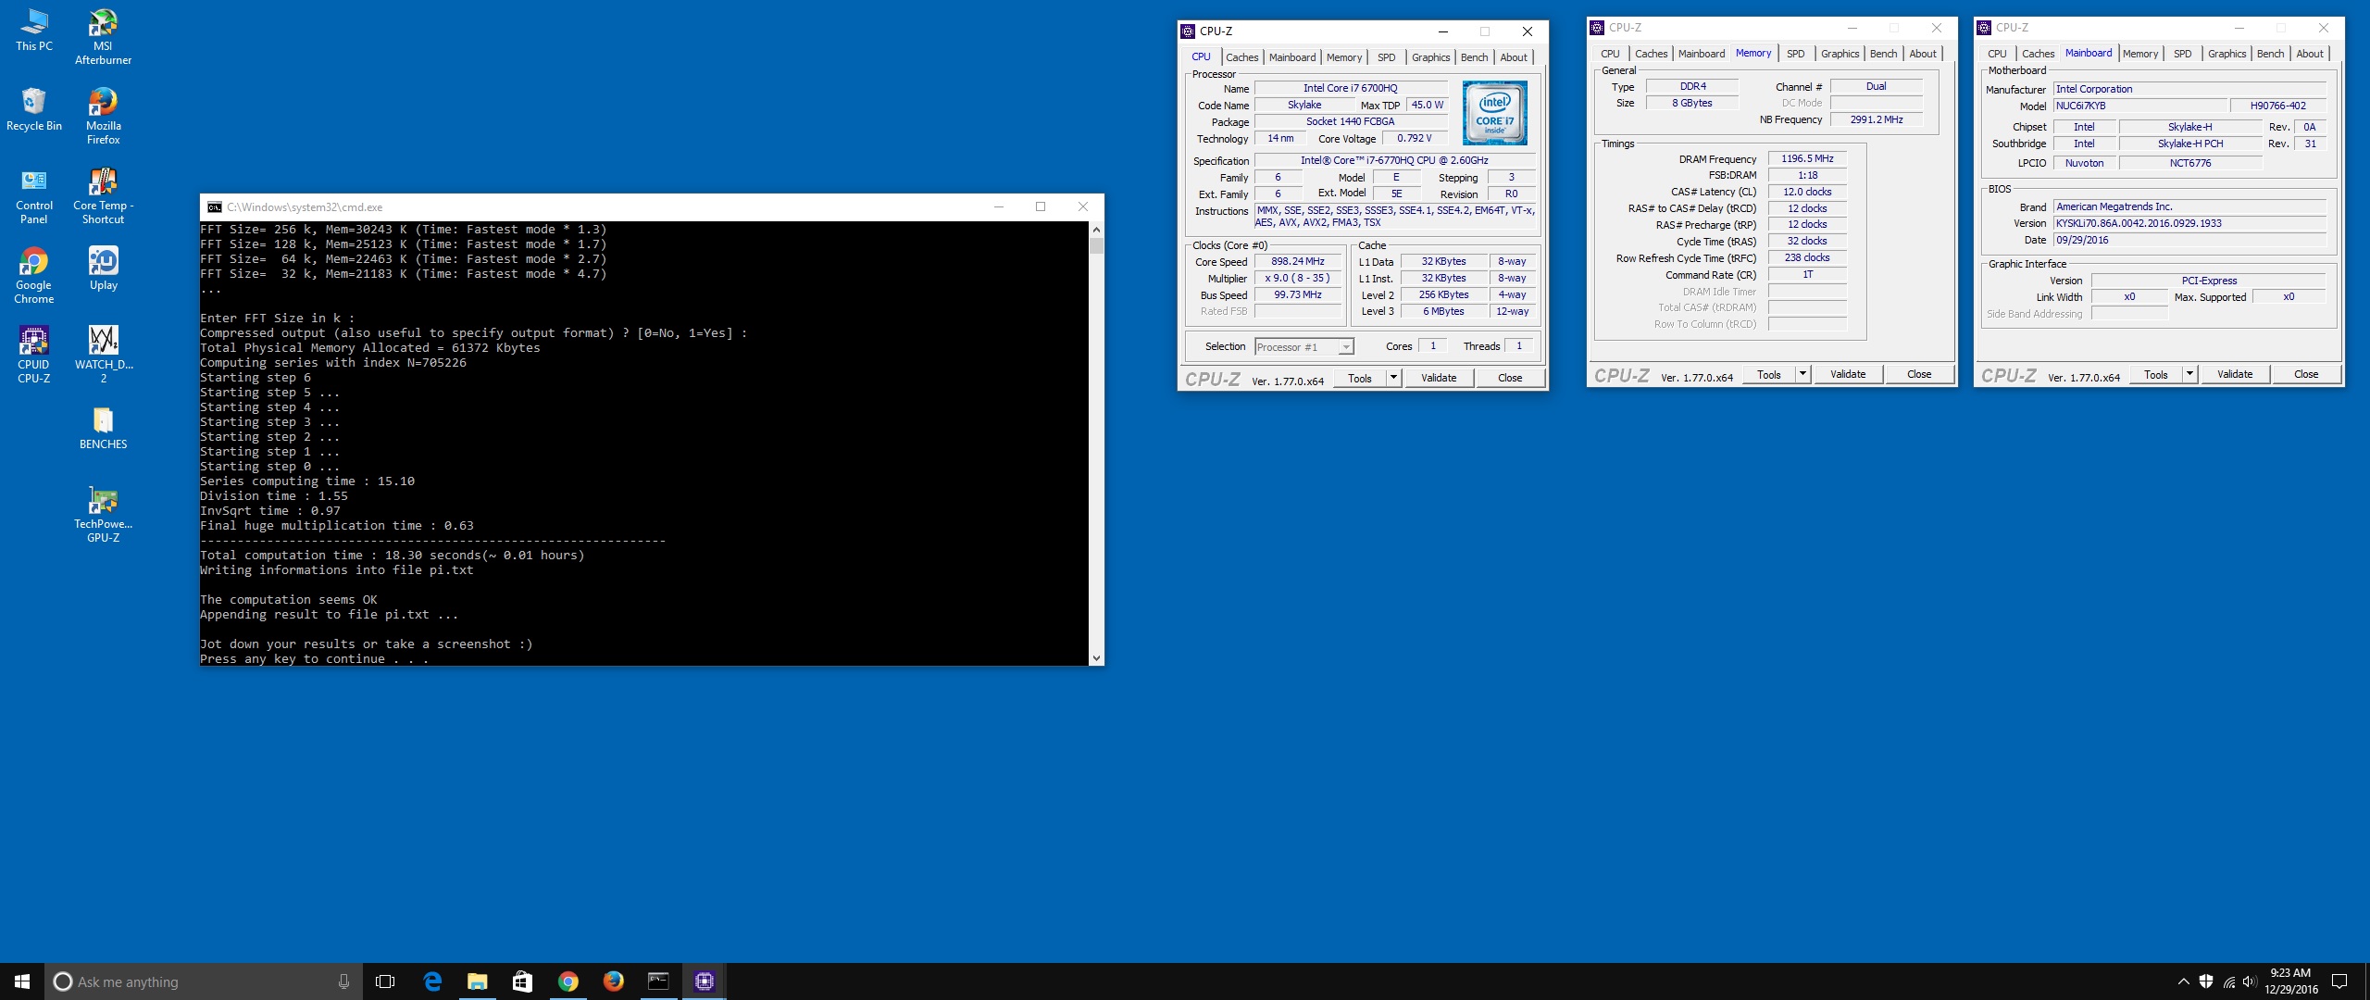2370x1000 pixels.
Task: Open File Explorer from taskbar
Action: click(478, 981)
